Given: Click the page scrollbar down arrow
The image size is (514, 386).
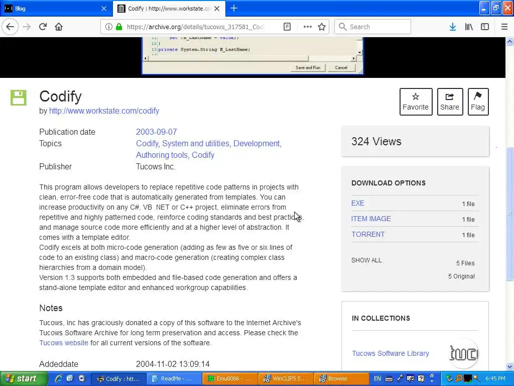Looking at the screenshot, I should point(509,366).
